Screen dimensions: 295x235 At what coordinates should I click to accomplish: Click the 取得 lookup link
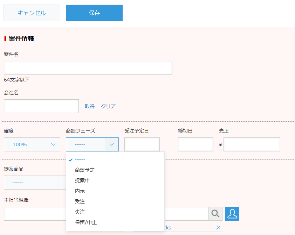pyautogui.click(x=90, y=106)
